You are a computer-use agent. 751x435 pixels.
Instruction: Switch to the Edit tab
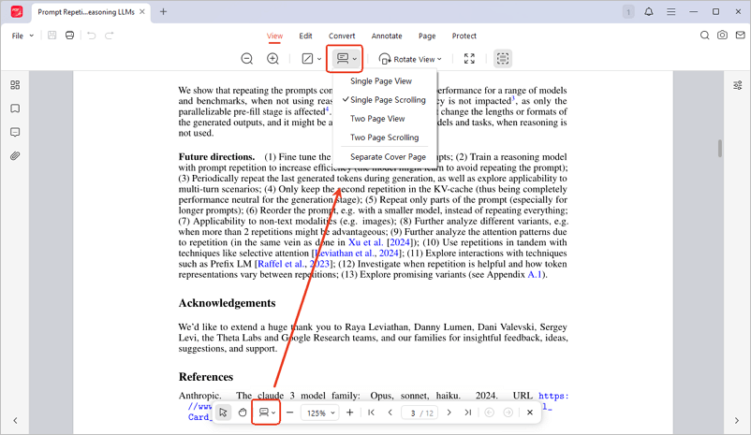[305, 36]
